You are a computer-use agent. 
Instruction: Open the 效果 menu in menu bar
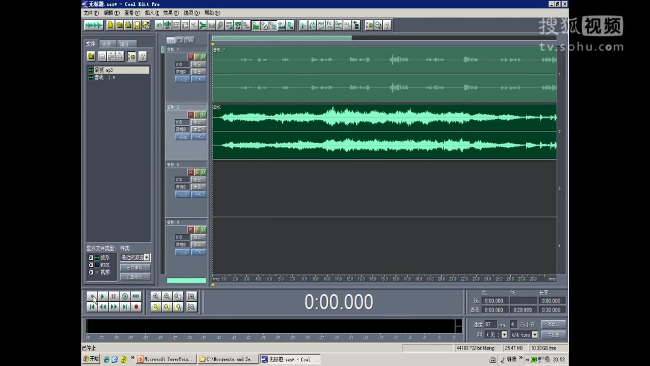pos(171,13)
